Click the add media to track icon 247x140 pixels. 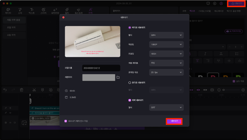click(x=23, y=123)
